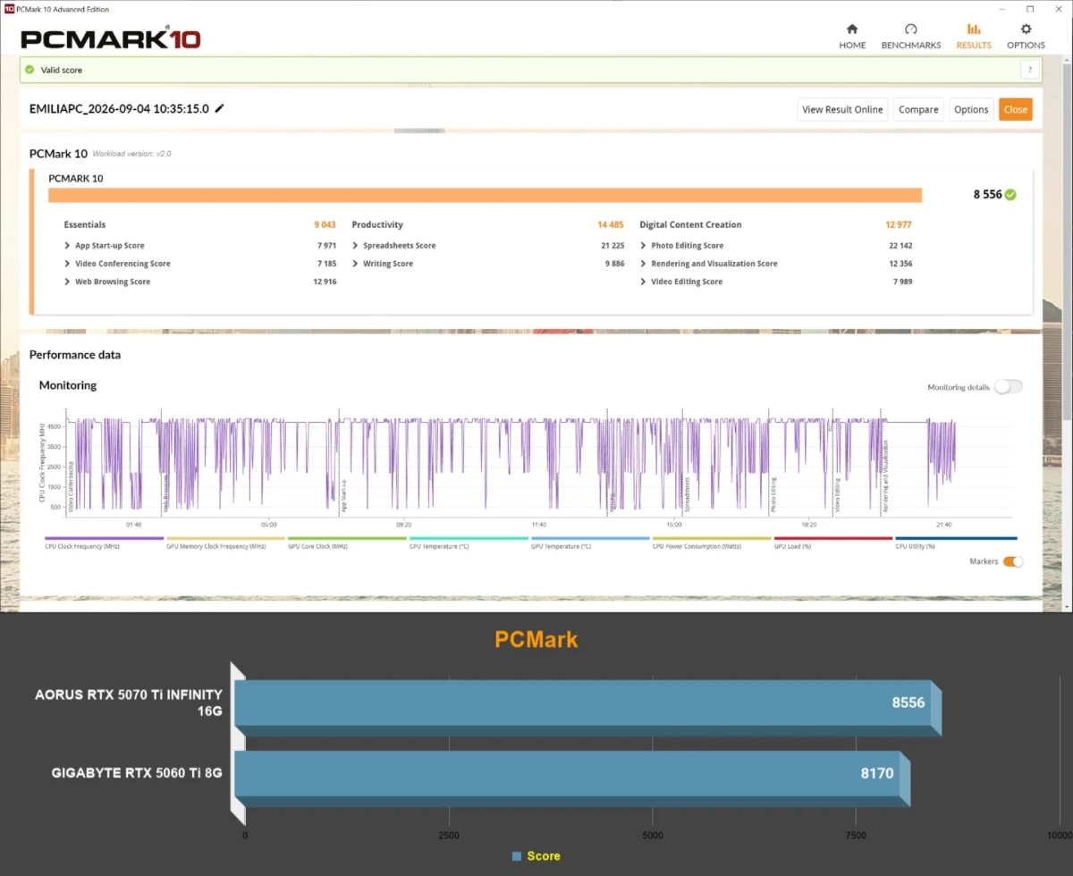Click the Photo Editing Score value 22 142
Screen dimensions: 1073x876
coord(900,246)
